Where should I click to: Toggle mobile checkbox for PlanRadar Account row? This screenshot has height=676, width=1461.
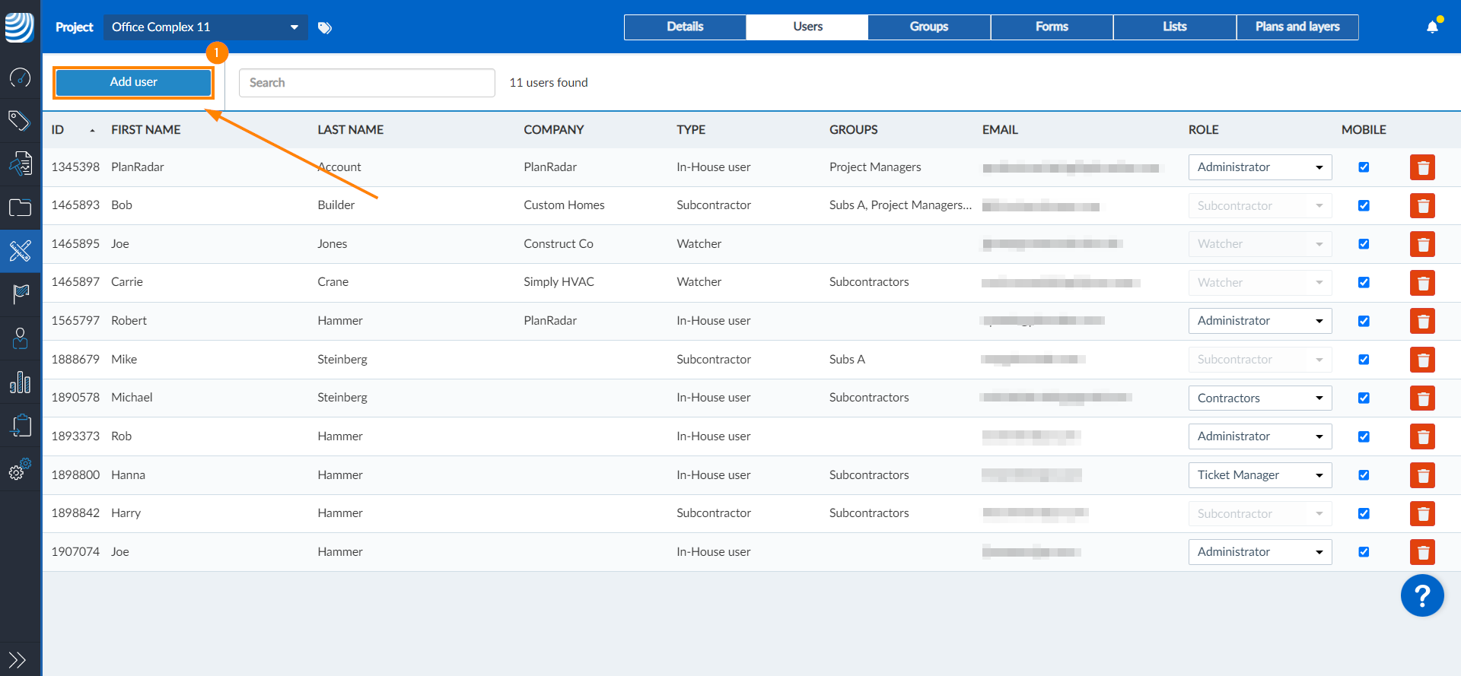(x=1364, y=167)
